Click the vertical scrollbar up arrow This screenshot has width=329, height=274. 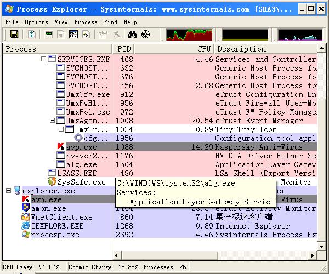click(x=321, y=48)
